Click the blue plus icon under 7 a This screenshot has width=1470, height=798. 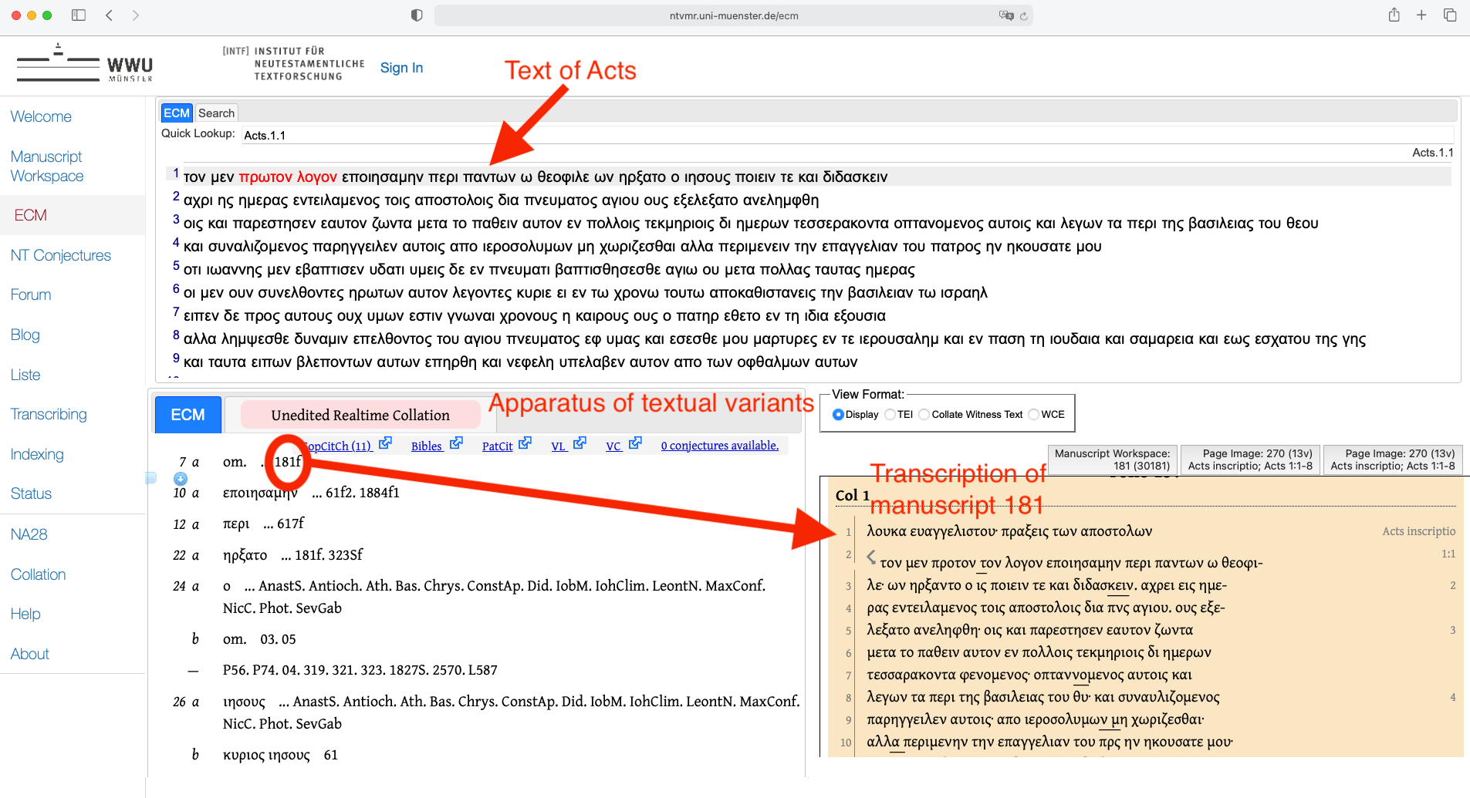click(x=181, y=479)
